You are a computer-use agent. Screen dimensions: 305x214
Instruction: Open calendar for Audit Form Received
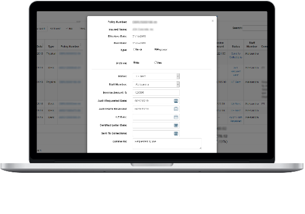pyautogui.click(x=176, y=109)
